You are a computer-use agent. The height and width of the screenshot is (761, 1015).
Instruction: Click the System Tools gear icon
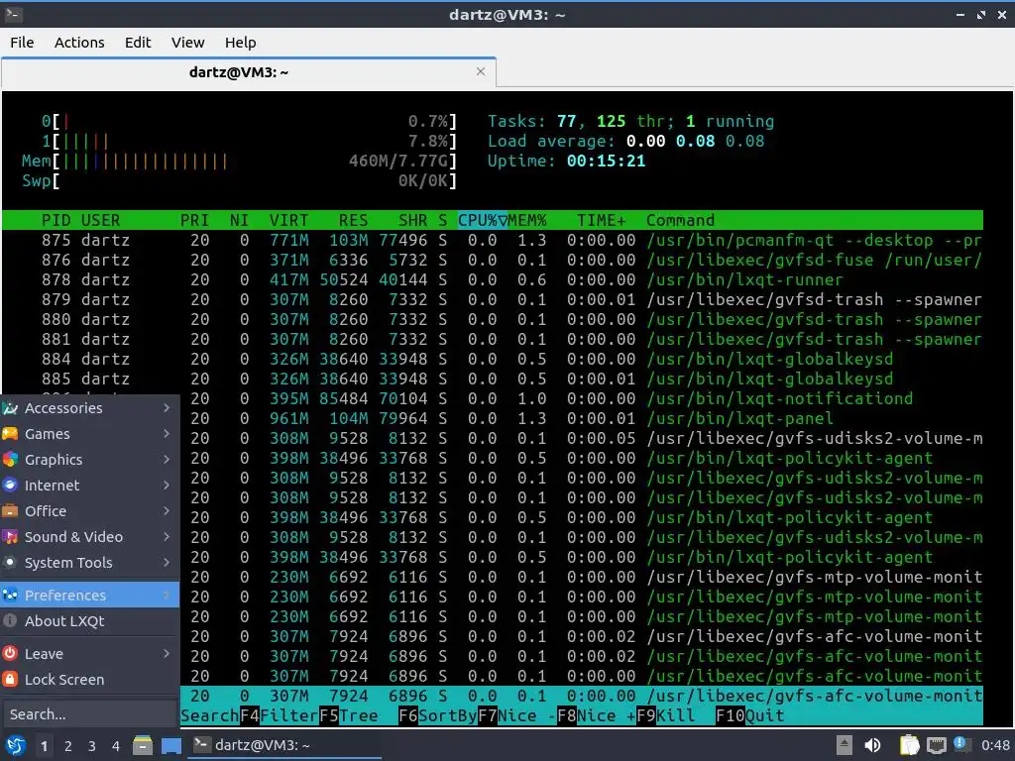coord(10,563)
